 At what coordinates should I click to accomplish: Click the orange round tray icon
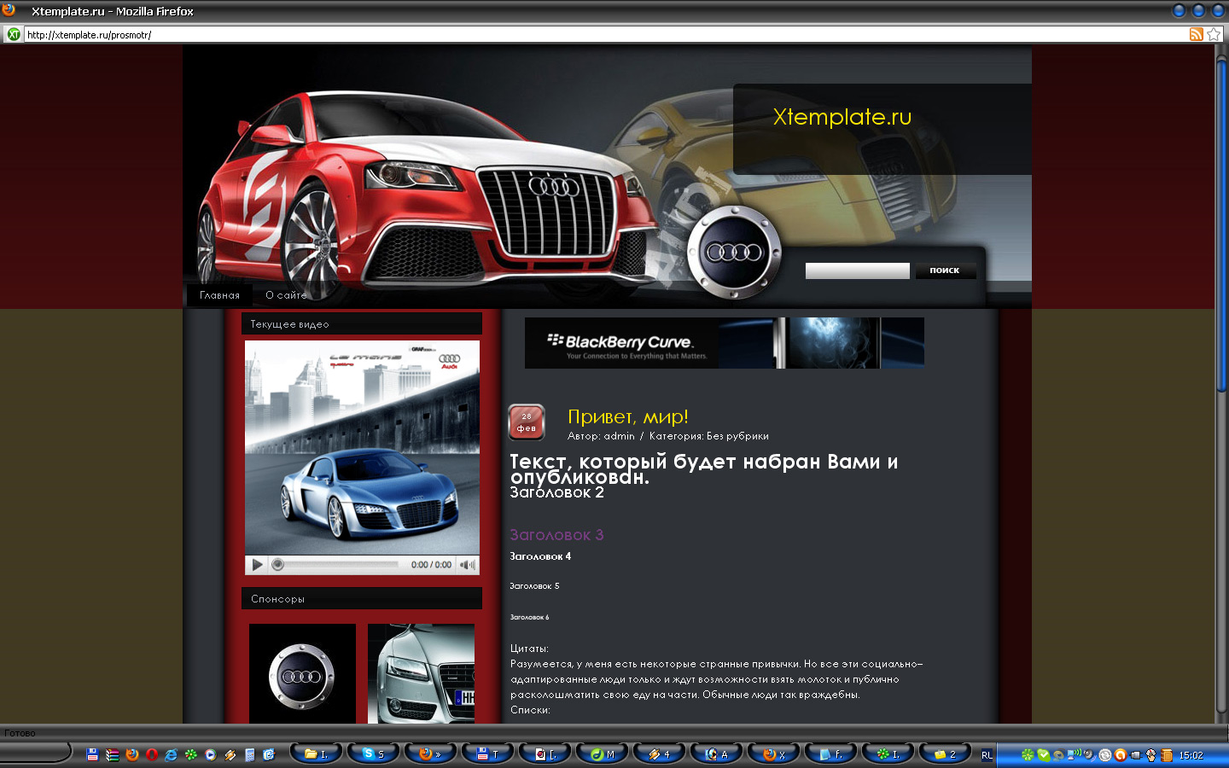pyautogui.click(x=1120, y=755)
